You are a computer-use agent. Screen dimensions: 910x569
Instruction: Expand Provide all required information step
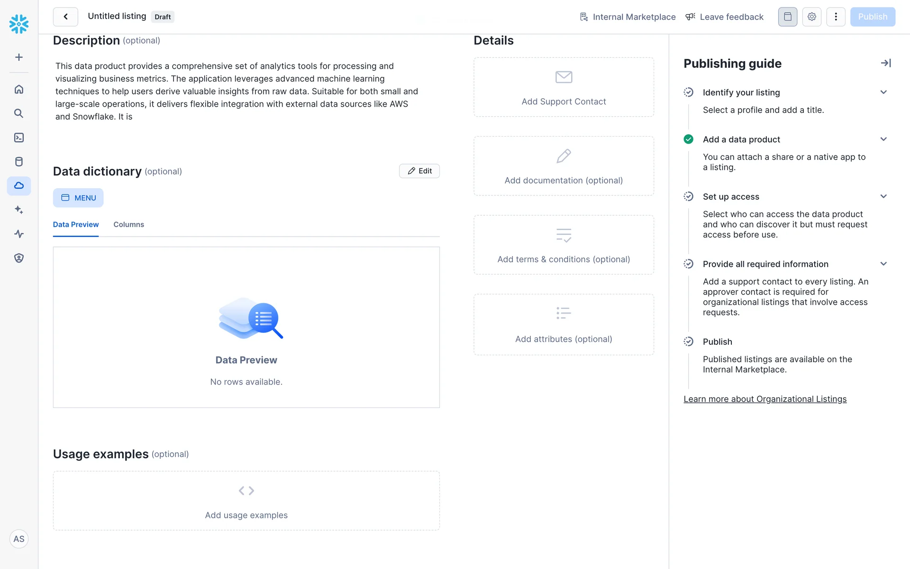(x=883, y=264)
